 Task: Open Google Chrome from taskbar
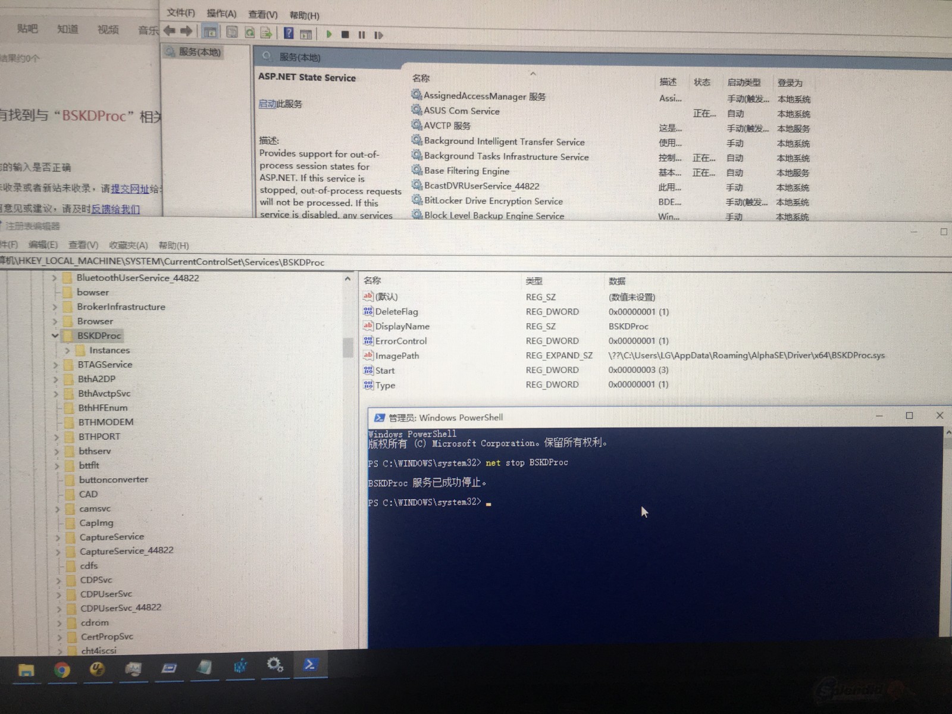(62, 671)
